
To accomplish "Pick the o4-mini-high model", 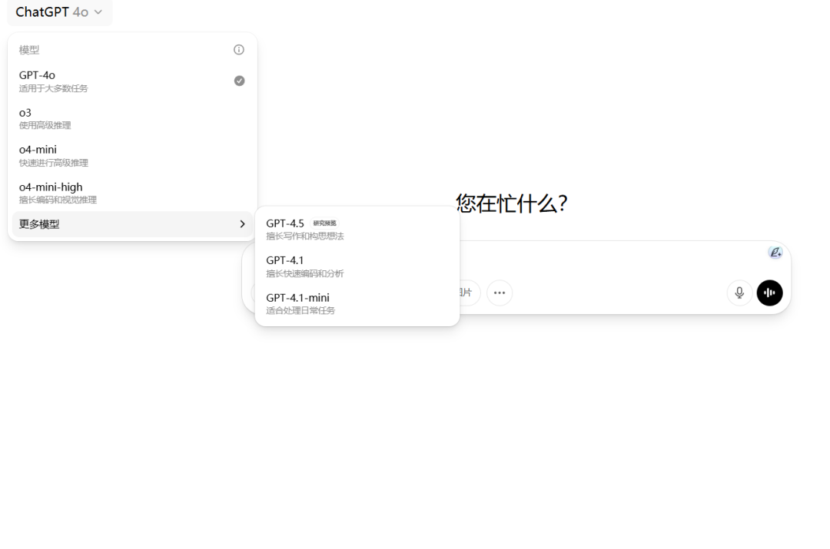I will click(x=132, y=193).
